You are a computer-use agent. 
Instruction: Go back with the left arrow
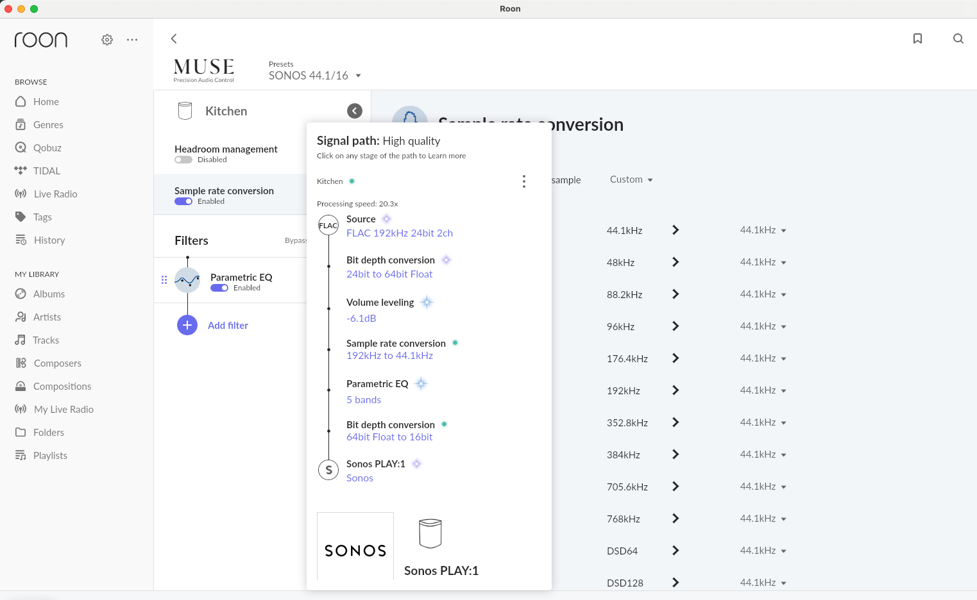(174, 38)
